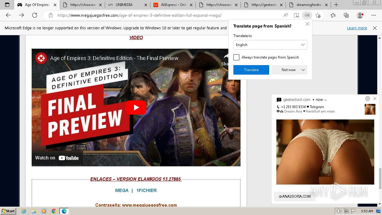Refresh the current page
This screenshot has width=382, height=215.
[35, 15]
